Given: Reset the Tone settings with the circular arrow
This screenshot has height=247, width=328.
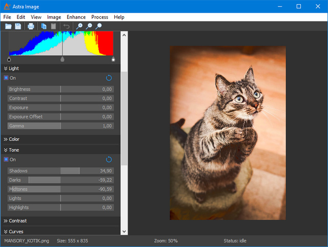Looking at the screenshot, I should (x=109, y=160).
